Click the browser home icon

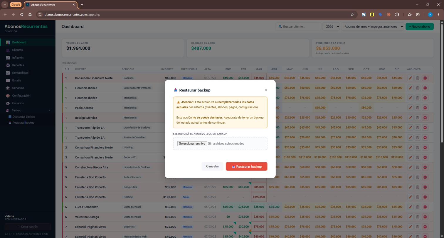tap(30, 15)
